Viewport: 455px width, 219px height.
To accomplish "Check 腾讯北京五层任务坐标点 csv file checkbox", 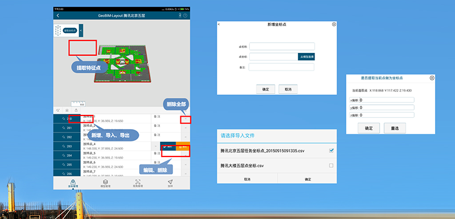I will [x=332, y=151].
